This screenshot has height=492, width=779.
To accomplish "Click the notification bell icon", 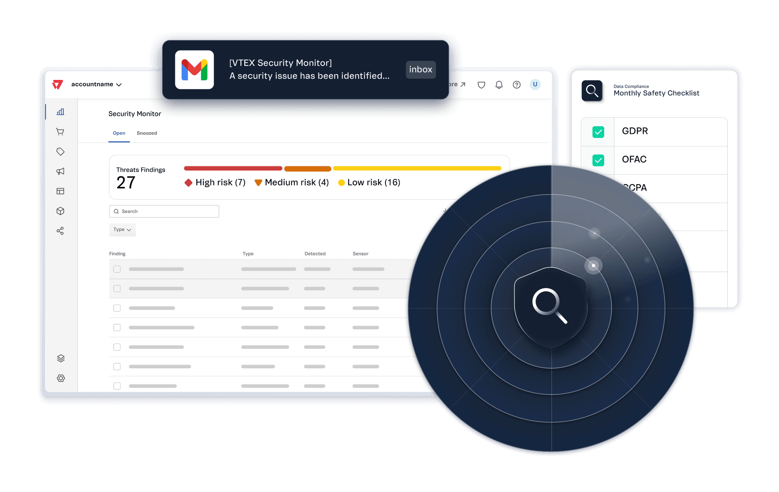I will 499,85.
